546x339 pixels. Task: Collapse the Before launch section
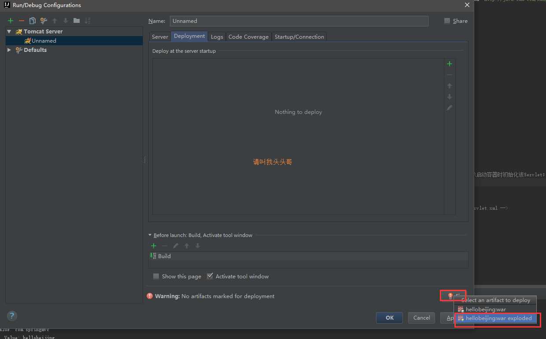coord(150,235)
